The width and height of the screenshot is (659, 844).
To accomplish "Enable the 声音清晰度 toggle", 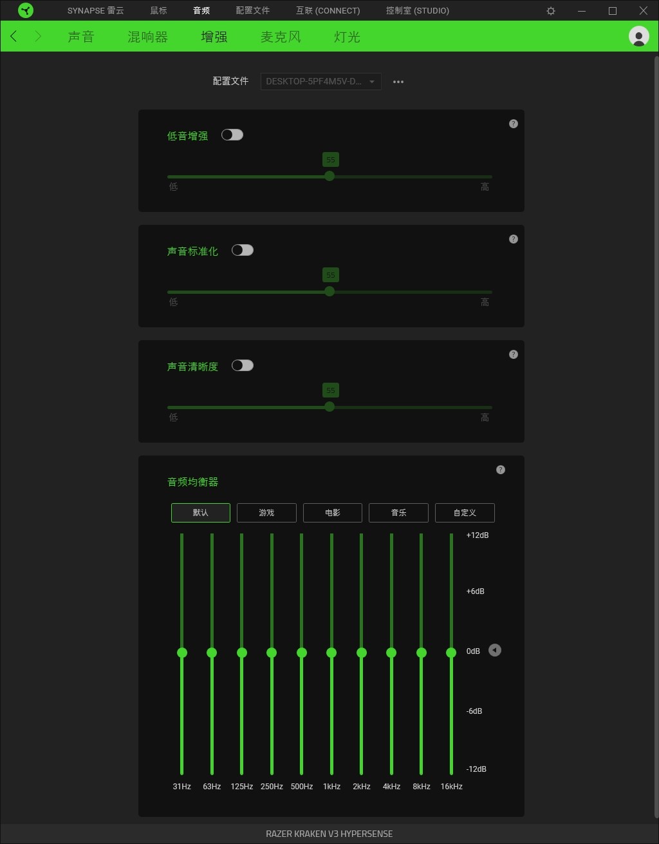I will tap(243, 365).
